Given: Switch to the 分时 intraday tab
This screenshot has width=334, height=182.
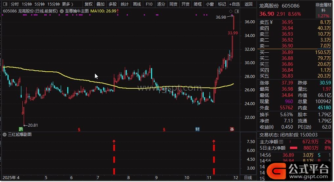Looking at the screenshot, I should click(x=14, y=4).
